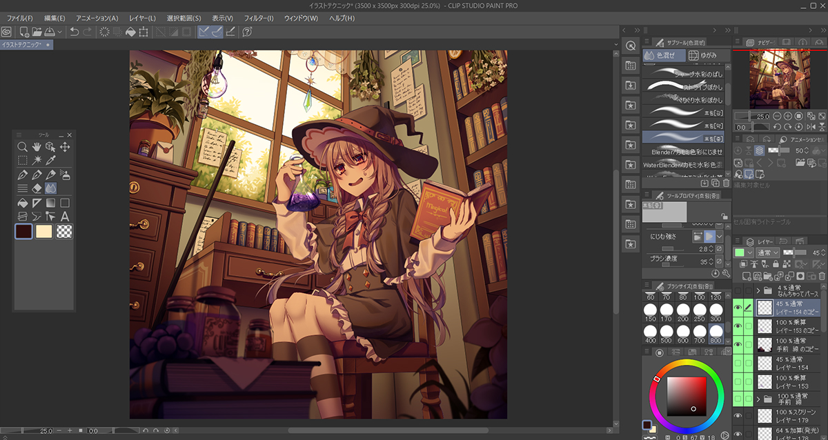
Task: Select the Auto select magic wand tool
Action: (37, 161)
